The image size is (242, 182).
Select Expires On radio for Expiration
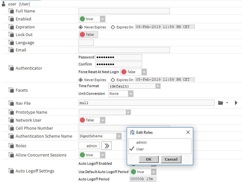[x=113, y=27]
